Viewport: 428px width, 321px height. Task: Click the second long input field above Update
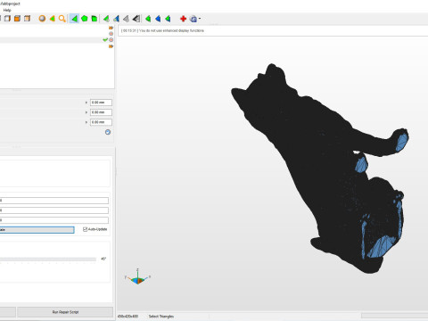53,210
